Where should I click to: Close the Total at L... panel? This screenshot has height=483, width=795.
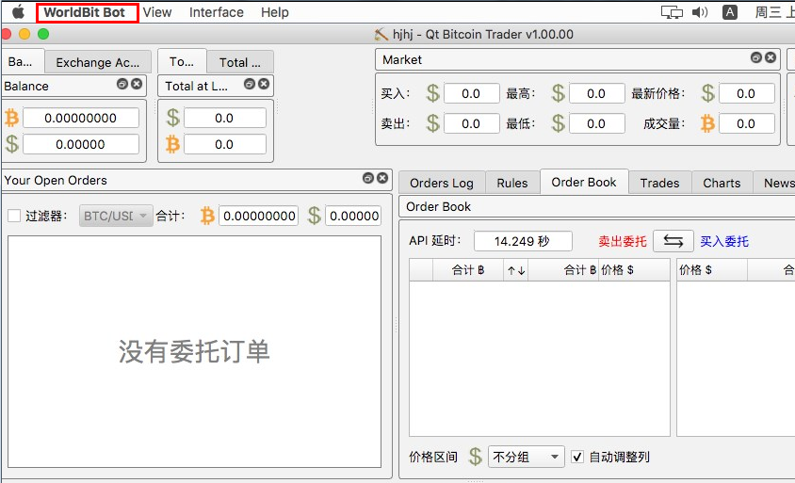pyautogui.click(x=264, y=85)
